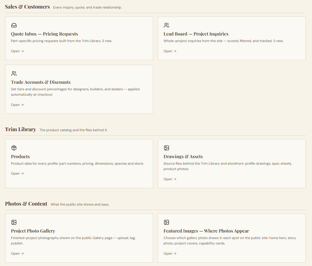
Task: Click the Trim Library section heading
Action: pyautogui.click(x=20, y=129)
